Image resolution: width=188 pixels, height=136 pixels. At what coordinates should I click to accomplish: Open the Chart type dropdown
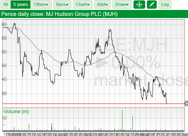pyautogui.click(x=83, y=5)
